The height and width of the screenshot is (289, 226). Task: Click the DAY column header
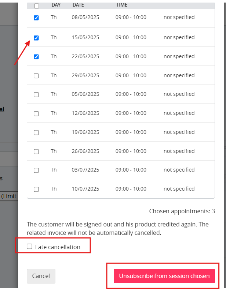[56, 5]
